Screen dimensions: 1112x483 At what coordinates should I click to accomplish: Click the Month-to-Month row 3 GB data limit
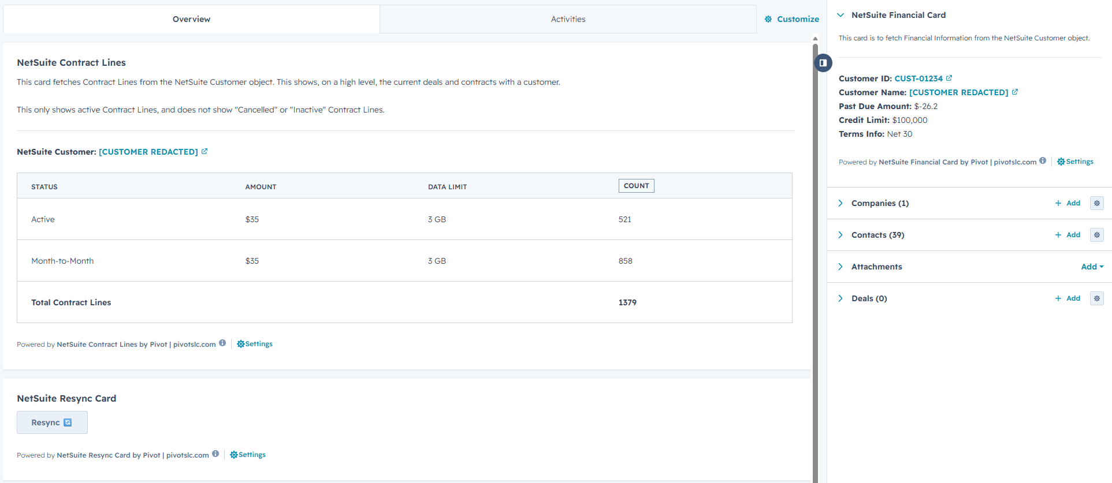click(437, 261)
